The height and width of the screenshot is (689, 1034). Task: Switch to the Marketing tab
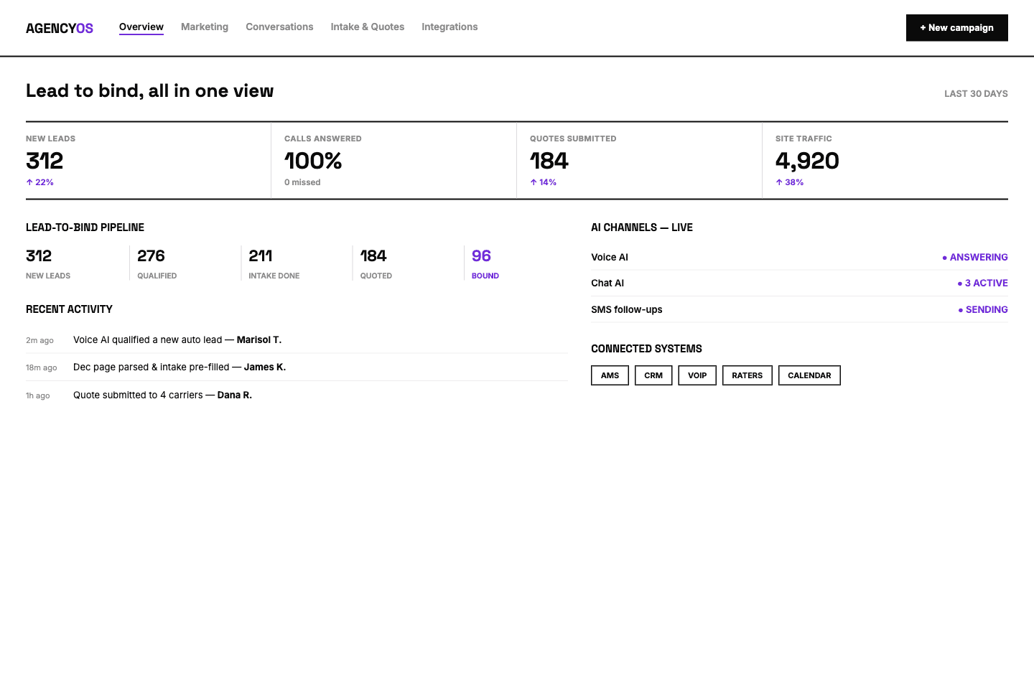click(205, 27)
